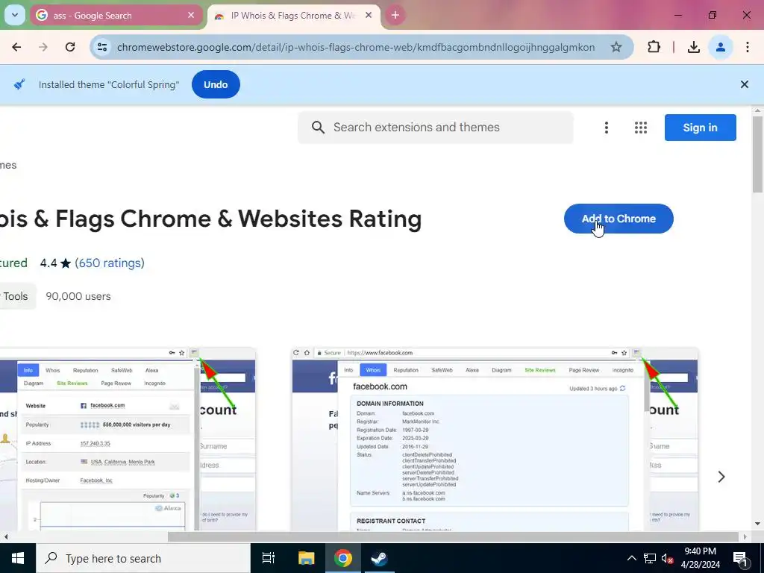Image resolution: width=764 pixels, height=573 pixels.
Task: Focus Search extensions and themes field
Action: coord(436,127)
